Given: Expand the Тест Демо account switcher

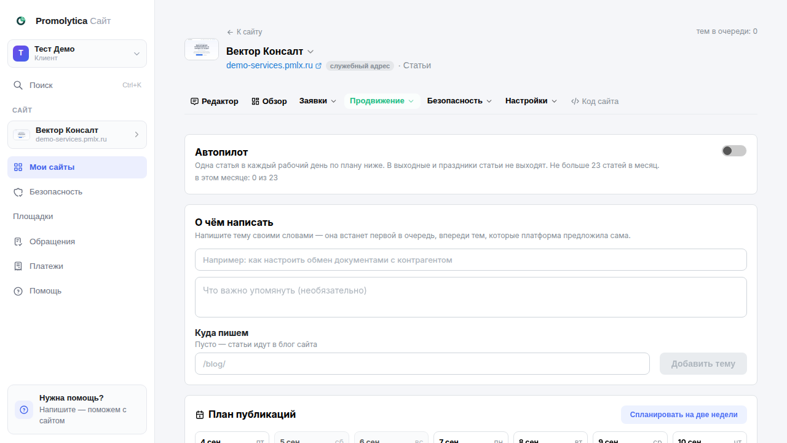Looking at the screenshot, I should pos(137,54).
